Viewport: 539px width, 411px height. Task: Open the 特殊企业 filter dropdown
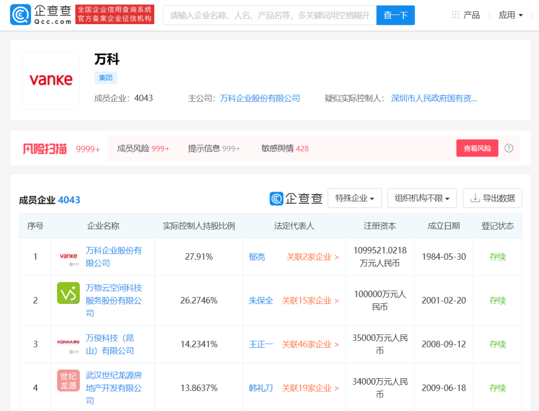coord(355,198)
